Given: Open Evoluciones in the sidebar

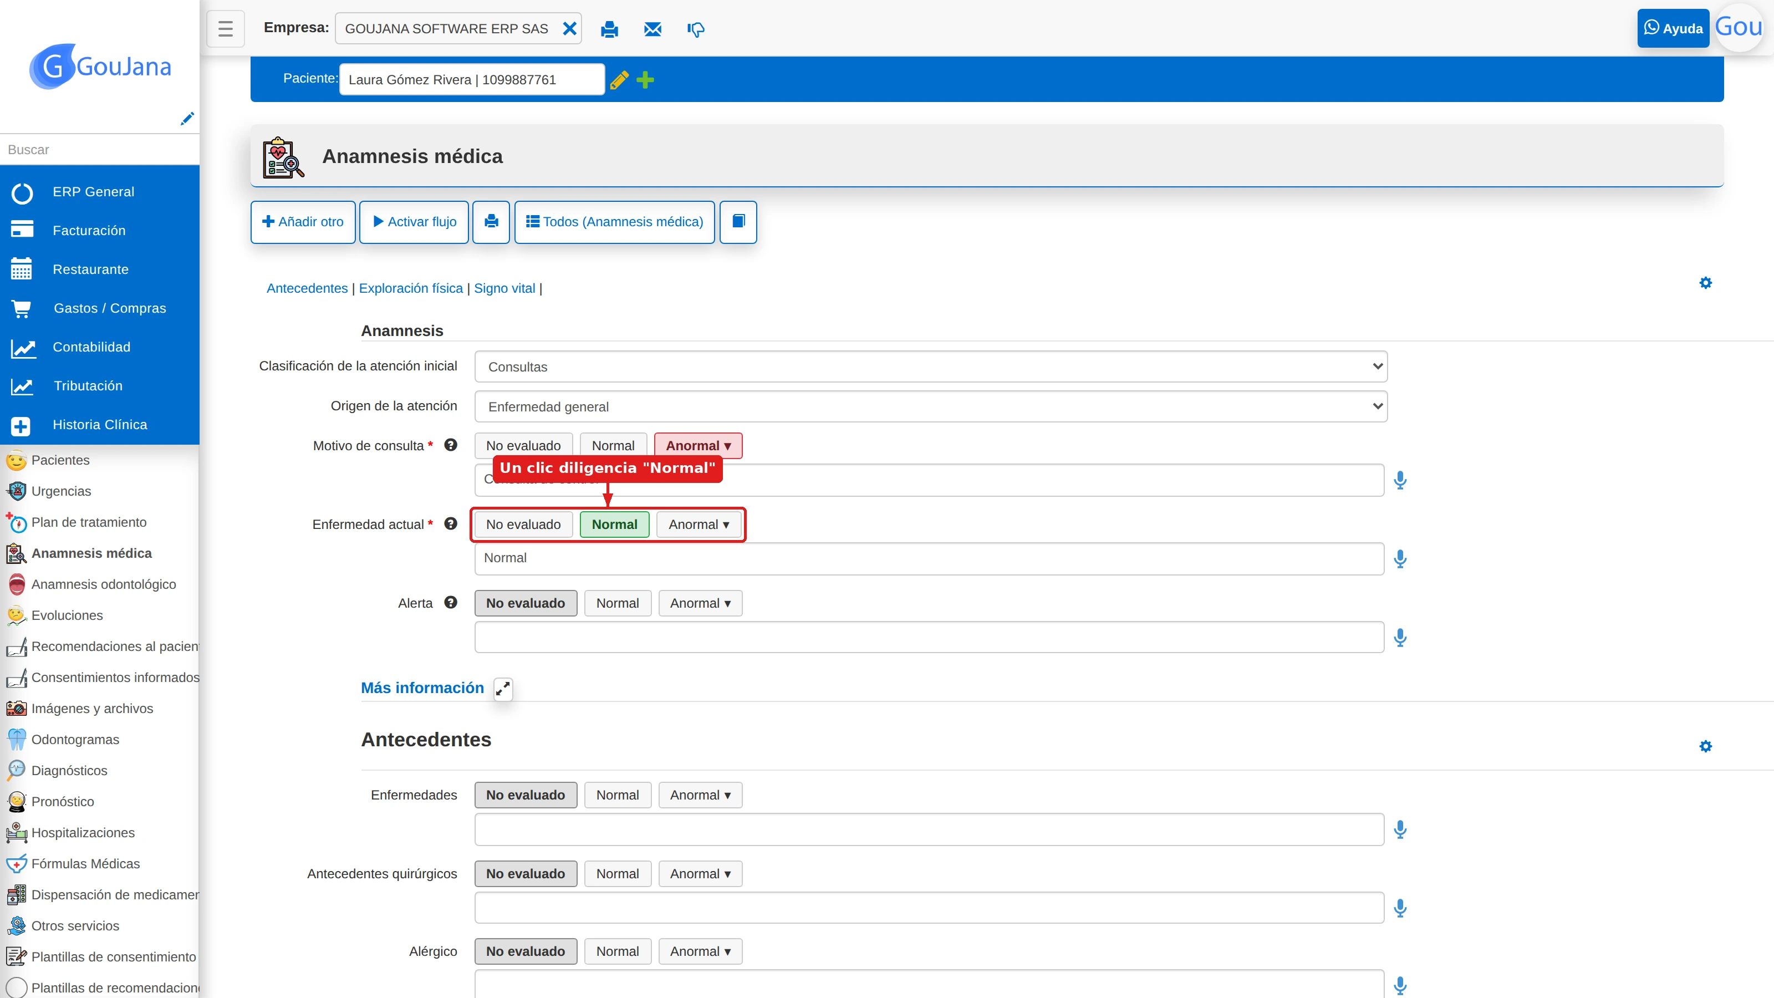Looking at the screenshot, I should click(x=67, y=615).
